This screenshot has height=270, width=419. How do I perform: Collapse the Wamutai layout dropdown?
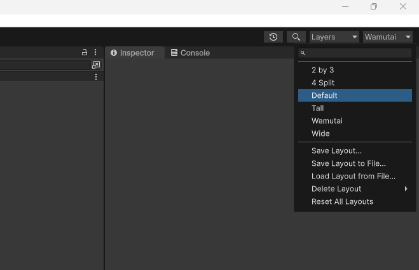(388, 37)
